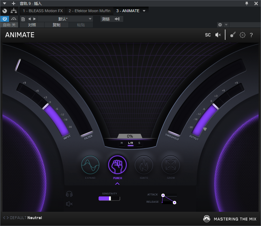Toggle plugin power bypass button
The height and width of the screenshot is (226, 261).
5,19
